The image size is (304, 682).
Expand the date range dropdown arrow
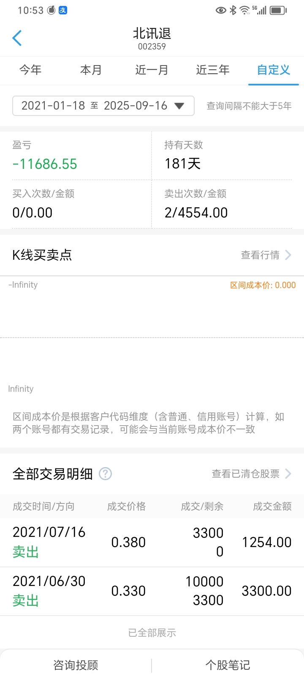(x=179, y=106)
